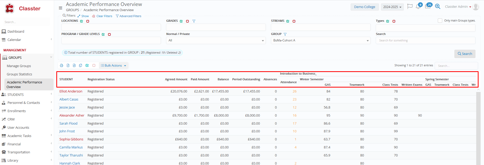This screenshot has height=165, width=484.
Task: Open the 2024-2025 academic year dropdown
Action: click(392, 7)
